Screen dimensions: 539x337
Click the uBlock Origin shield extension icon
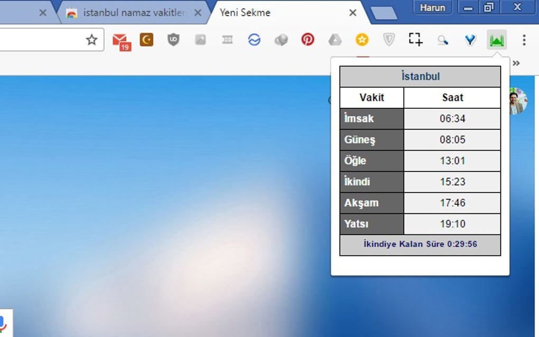tap(173, 39)
